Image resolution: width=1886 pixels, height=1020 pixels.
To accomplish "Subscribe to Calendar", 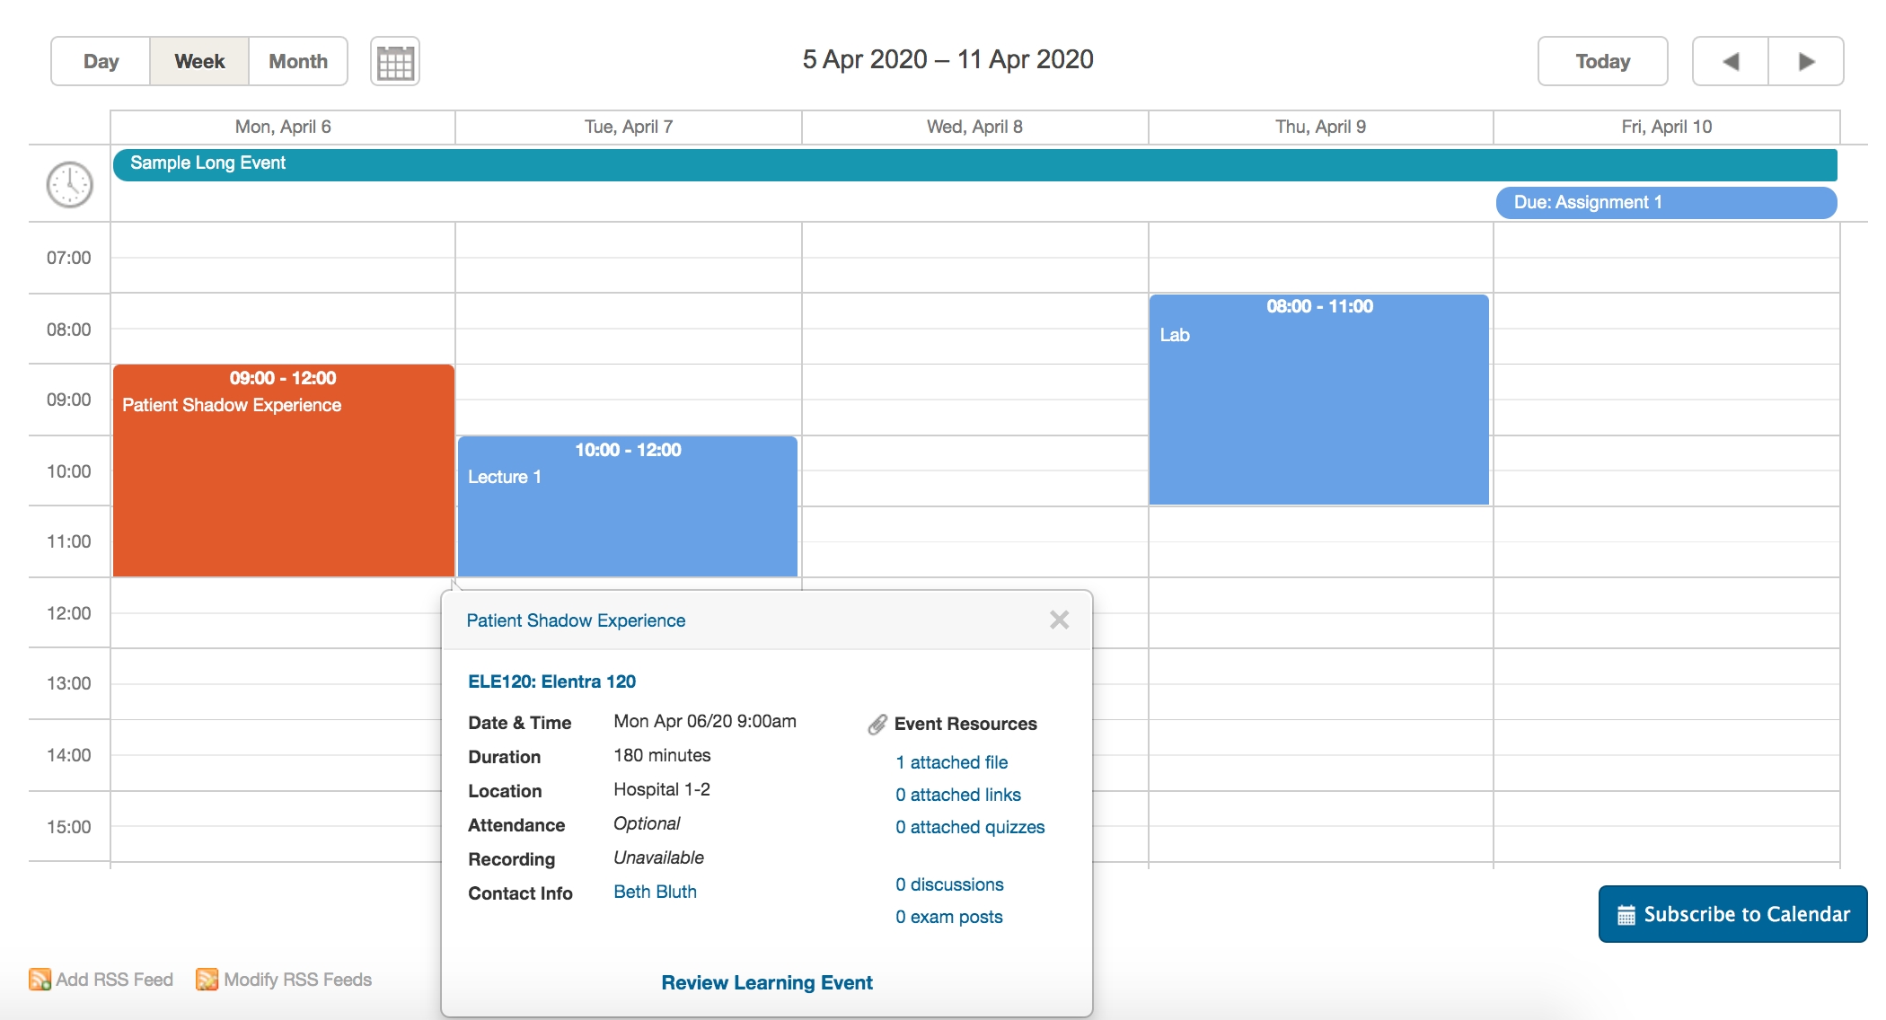I will point(1732,914).
